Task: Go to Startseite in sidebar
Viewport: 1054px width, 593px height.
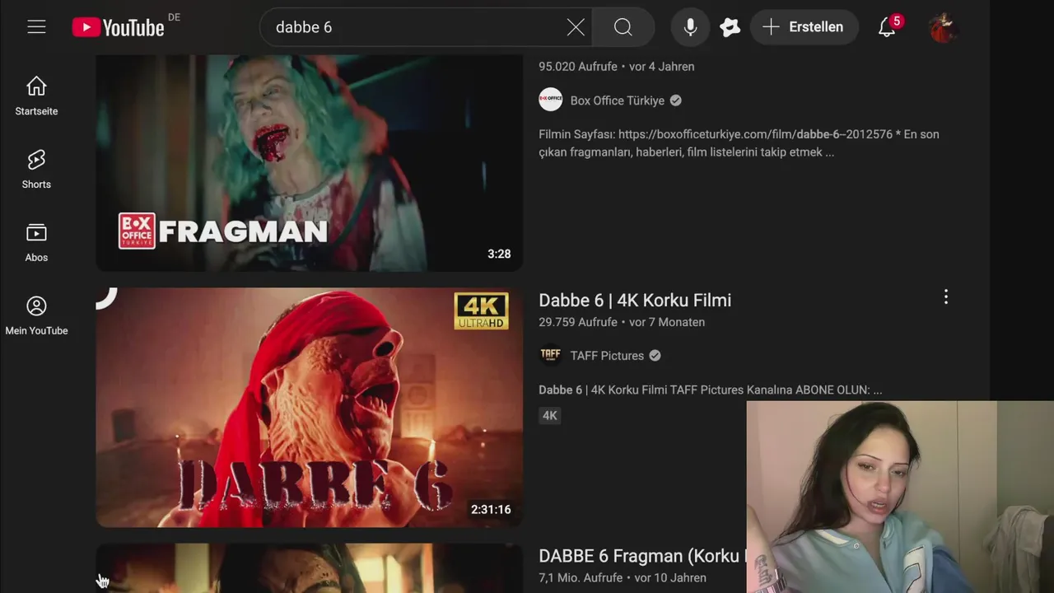Action: coord(36,96)
